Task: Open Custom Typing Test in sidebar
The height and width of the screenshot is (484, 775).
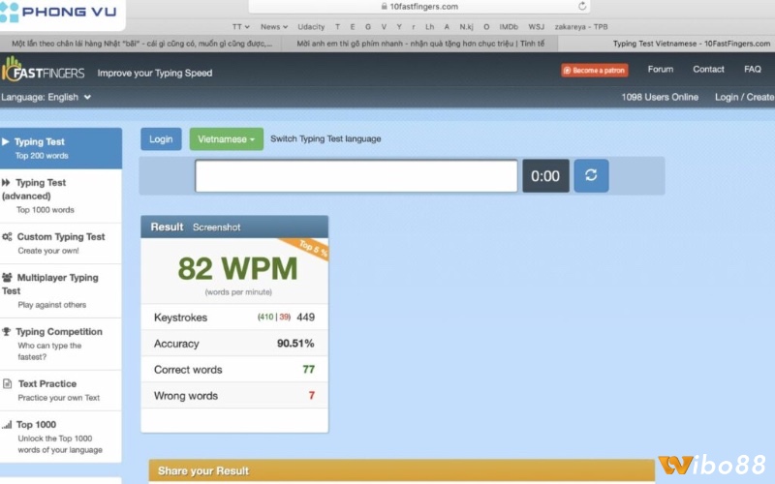Action: click(x=60, y=243)
